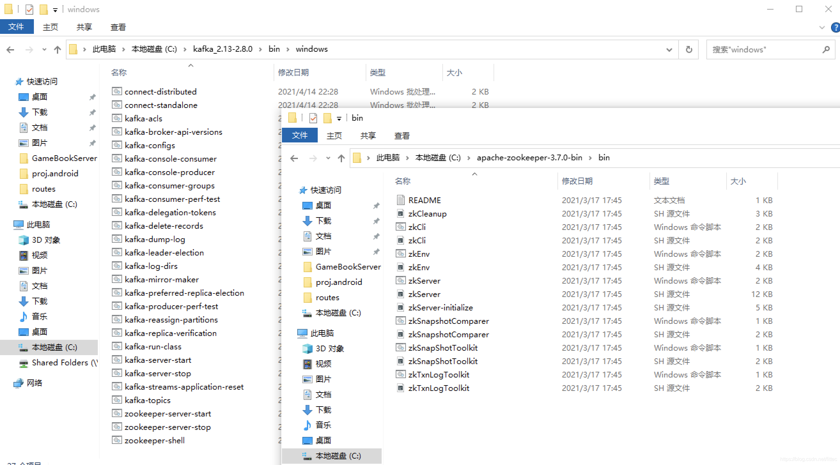Screen dimensions: 840x465
Task: Sort by 名称 column in windows window
Action: coord(119,72)
